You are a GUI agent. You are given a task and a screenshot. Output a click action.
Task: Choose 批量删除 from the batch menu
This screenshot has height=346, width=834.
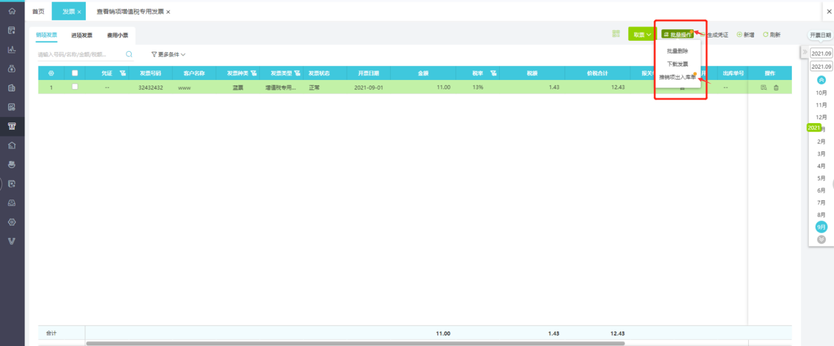[677, 51]
